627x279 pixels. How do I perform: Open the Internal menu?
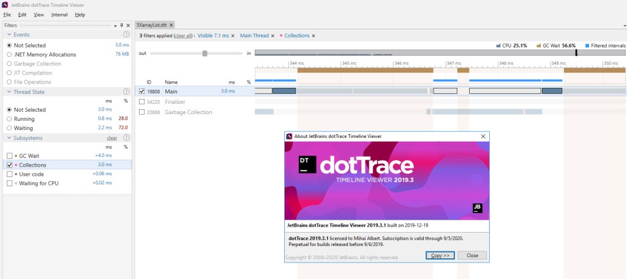[59, 14]
